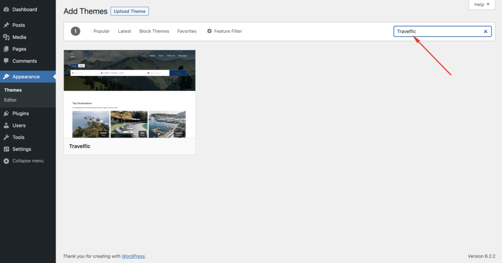Open the Editor submenu item
This screenshot has width=502, height=263.
click(10, 100)
